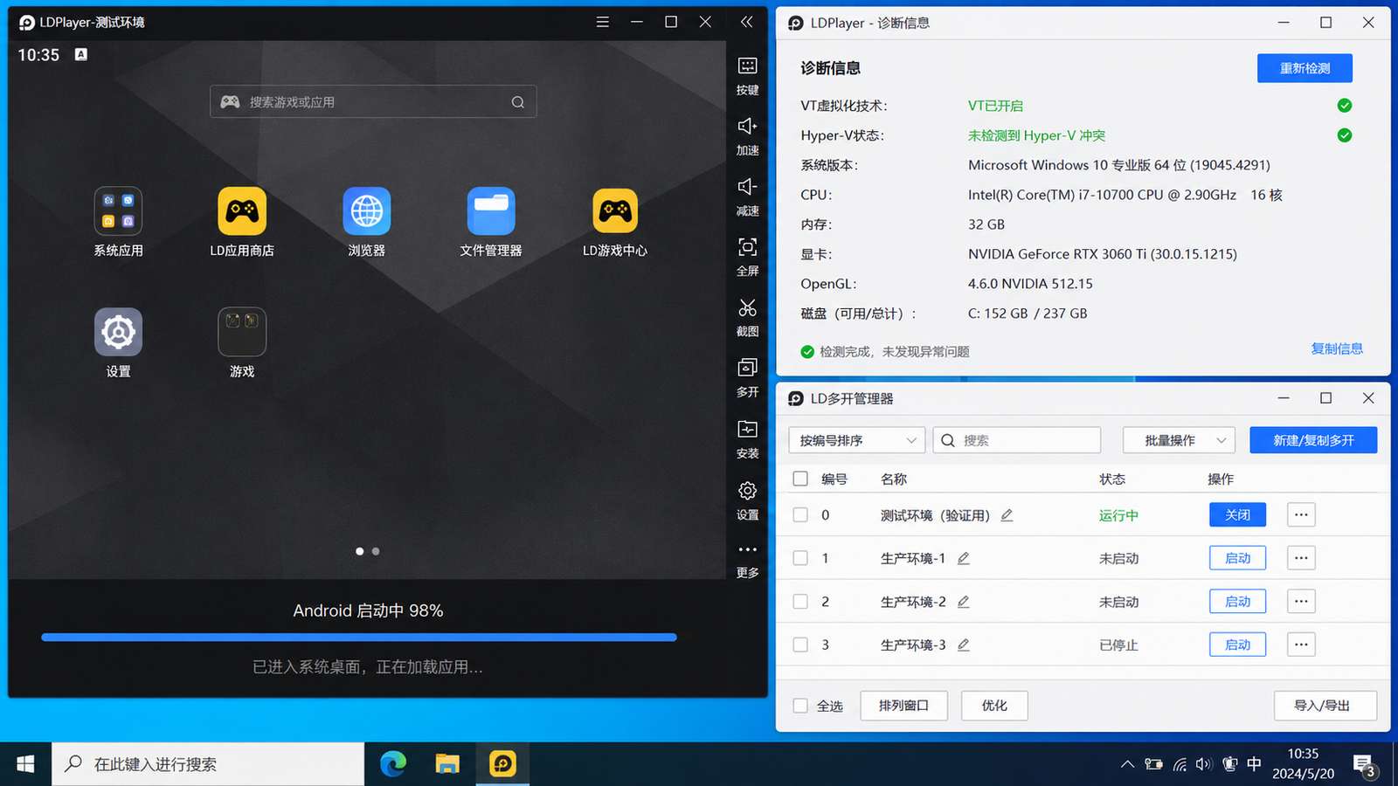This screenshot has height=786, width=1398.
Task: Switch to the second home-screen page dot
Action: tap(376, 551)
